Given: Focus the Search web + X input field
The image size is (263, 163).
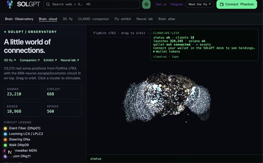Looking at the screenshot, I should click(91, 4).
